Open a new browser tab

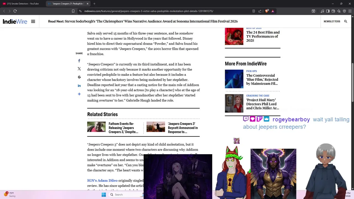tap(94, 4)
